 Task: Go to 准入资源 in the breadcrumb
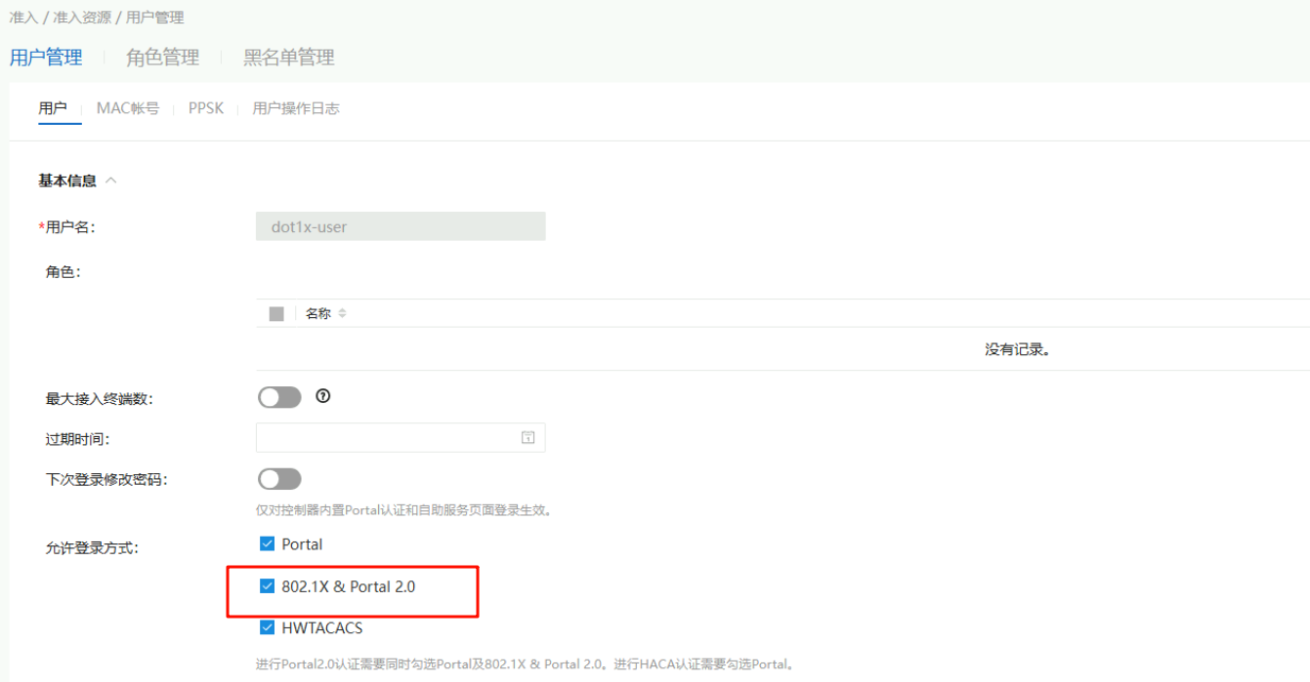point(81,18)
